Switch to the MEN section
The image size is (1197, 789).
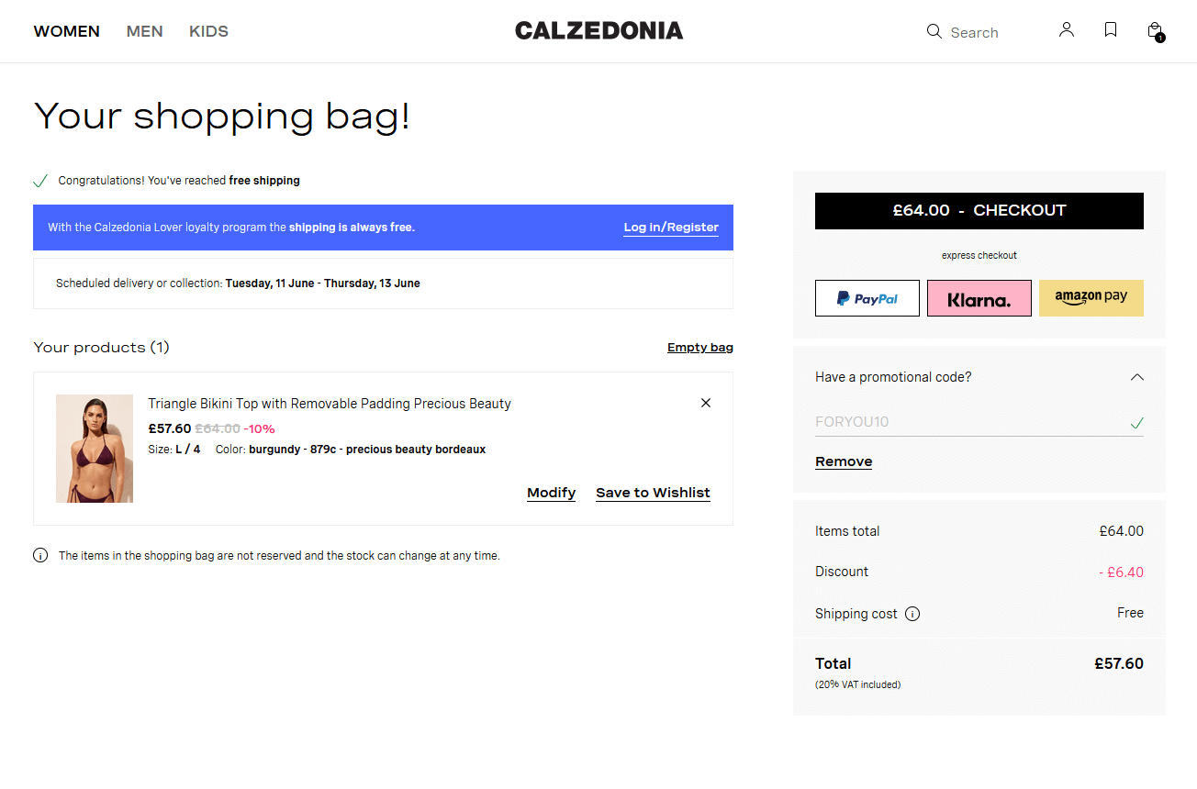[x=144, y=30]
